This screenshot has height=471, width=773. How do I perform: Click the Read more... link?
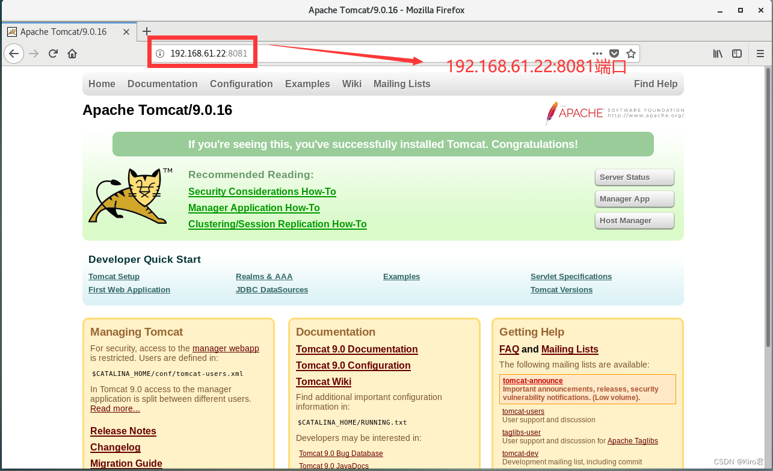click(115, 408)
